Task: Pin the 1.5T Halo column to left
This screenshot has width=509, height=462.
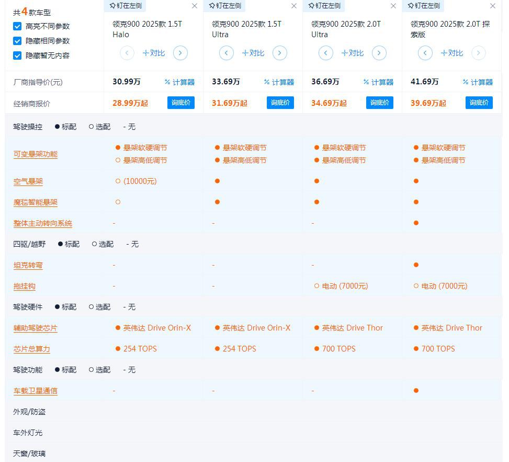Action: click(x=125, y=6)
